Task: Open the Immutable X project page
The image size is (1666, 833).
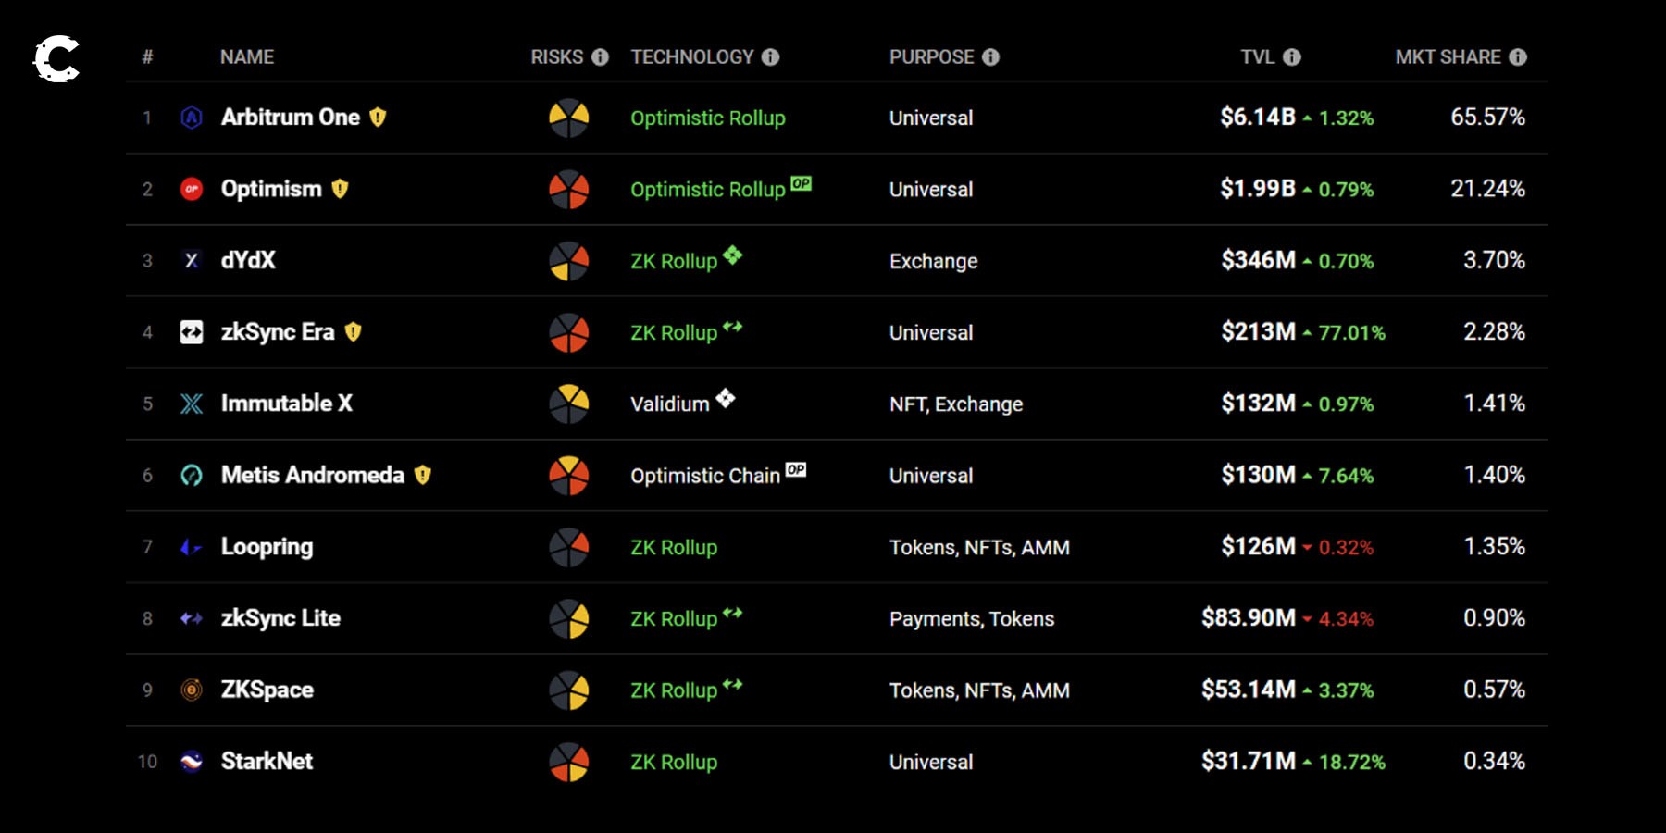Action: pyautogui.click(x=286, y=404)
